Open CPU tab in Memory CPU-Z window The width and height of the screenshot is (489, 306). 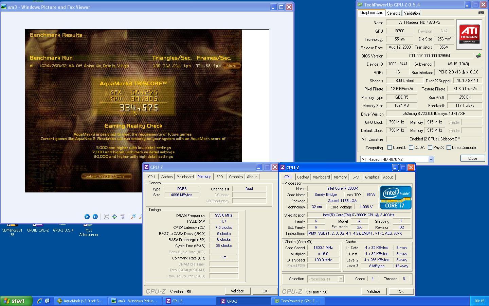coord(151,177)
